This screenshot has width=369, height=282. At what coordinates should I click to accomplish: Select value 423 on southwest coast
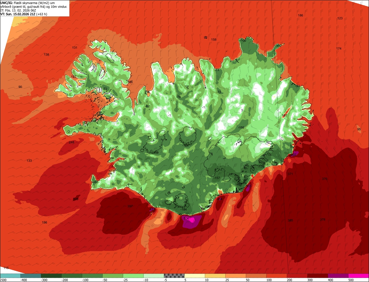tap(152, 210)
